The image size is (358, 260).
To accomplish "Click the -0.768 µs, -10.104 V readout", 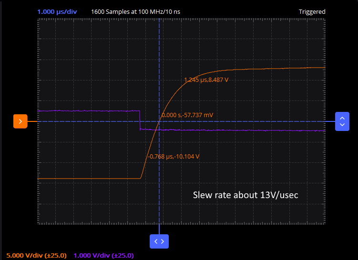I will point(174,157).
